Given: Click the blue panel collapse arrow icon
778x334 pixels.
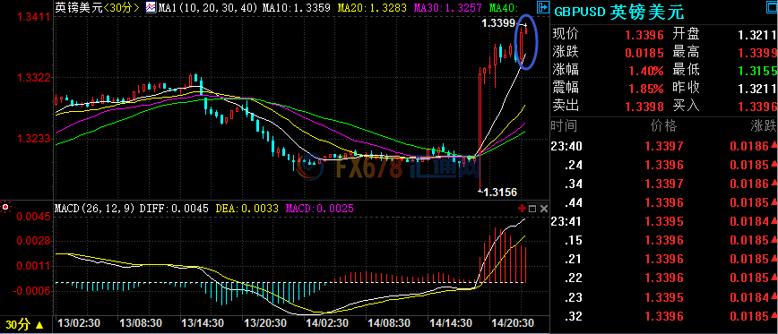Looking at the screenshot, I should (543, 7).
